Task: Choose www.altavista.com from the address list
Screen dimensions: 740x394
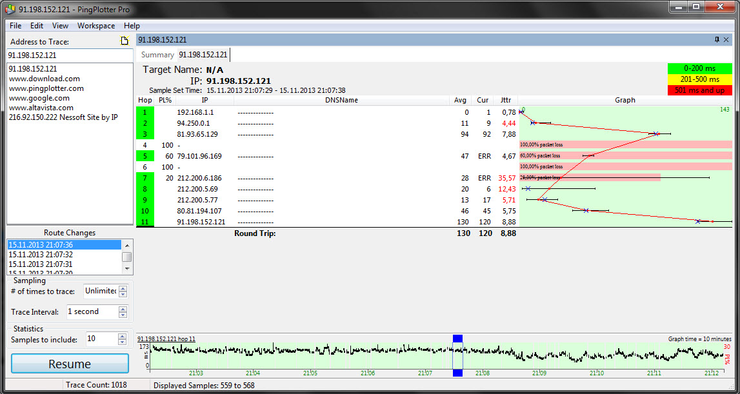Action: point(41,108)
